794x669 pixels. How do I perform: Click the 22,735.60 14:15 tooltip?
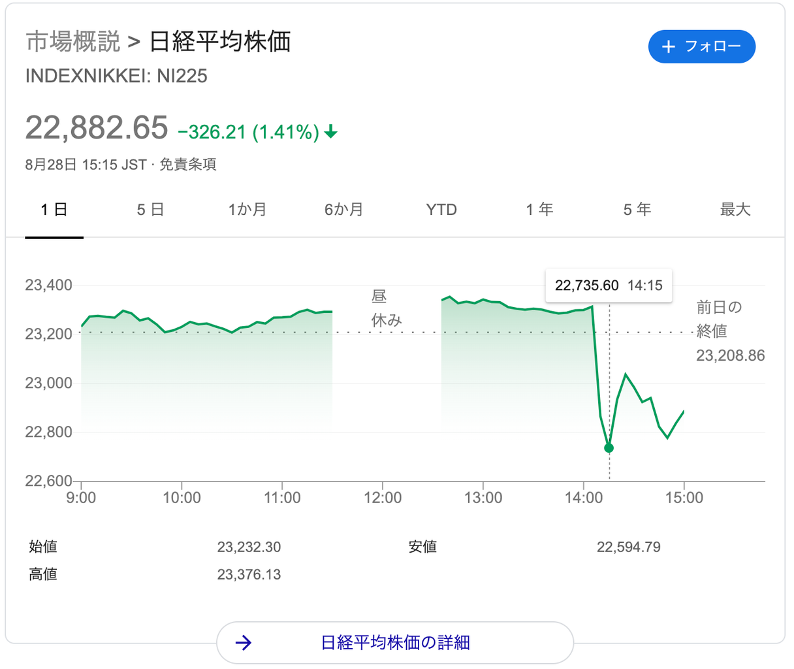pos(609,286)
